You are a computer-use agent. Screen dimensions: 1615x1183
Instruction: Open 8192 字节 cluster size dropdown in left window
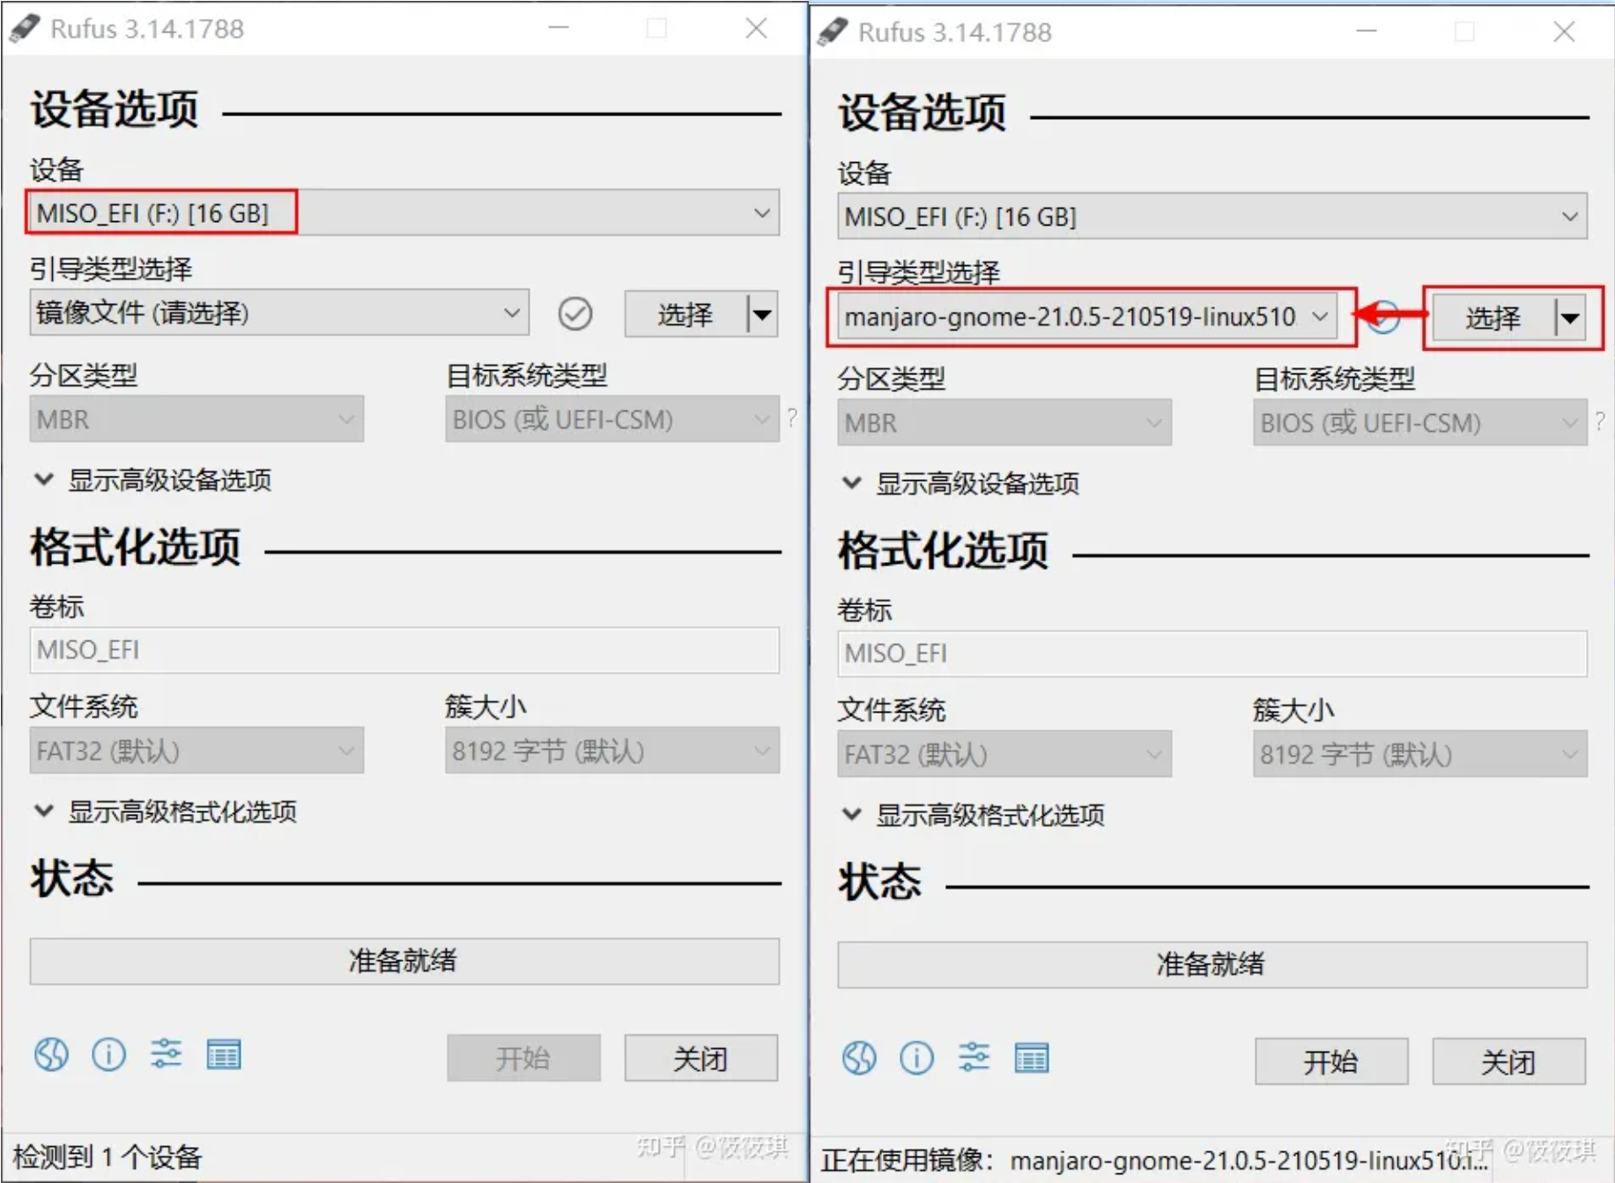(x=612, y=750)
